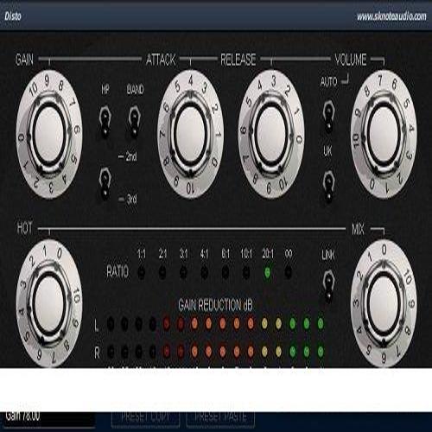The width and height of the screenshot is (432, 432).
Task: Flip the UK mode switch
Action: coord(328,186)
